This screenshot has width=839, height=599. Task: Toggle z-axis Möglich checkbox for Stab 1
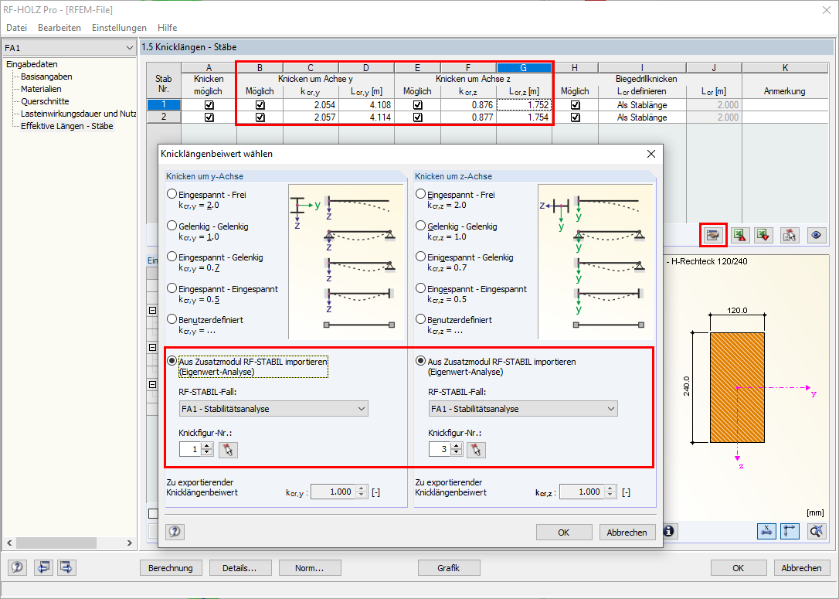pos(417,105)
